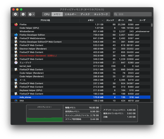This screenshot has height=139, width=164.
Task: Click icon of FirefoxCP Web Content 310.1 MB row
Action: click(16, 69)
